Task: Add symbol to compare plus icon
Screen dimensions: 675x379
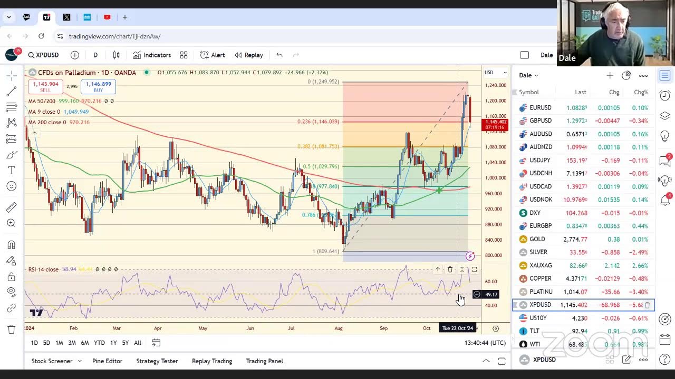Action: (75, 55)
